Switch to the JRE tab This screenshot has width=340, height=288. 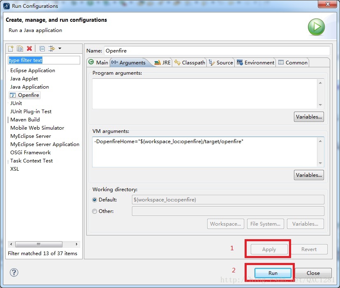pyautogui.click(x=162, y=62)
